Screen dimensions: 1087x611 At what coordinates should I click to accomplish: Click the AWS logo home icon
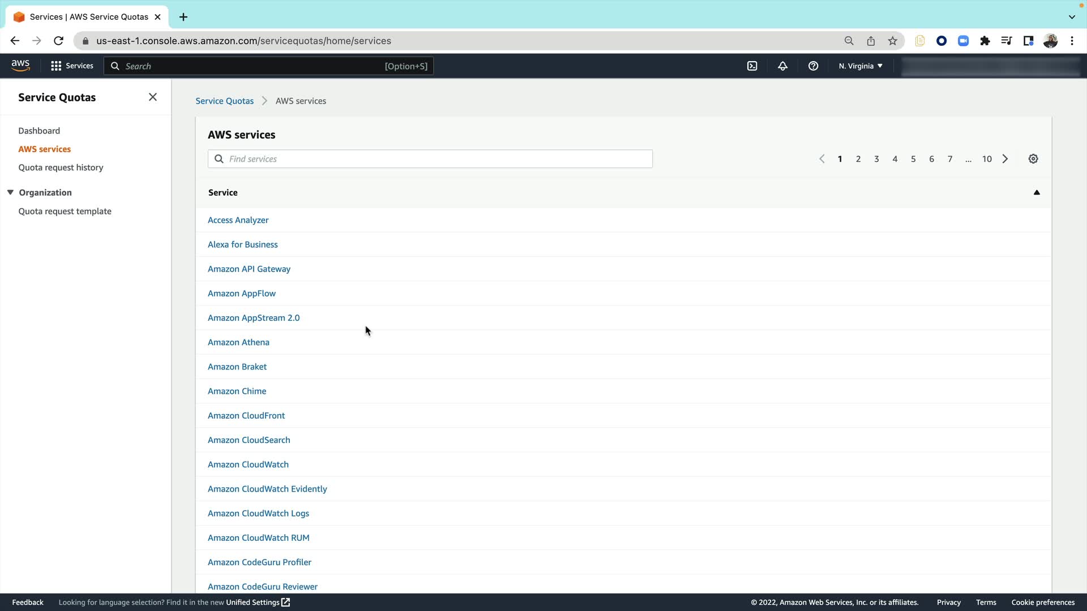point(20,66)
